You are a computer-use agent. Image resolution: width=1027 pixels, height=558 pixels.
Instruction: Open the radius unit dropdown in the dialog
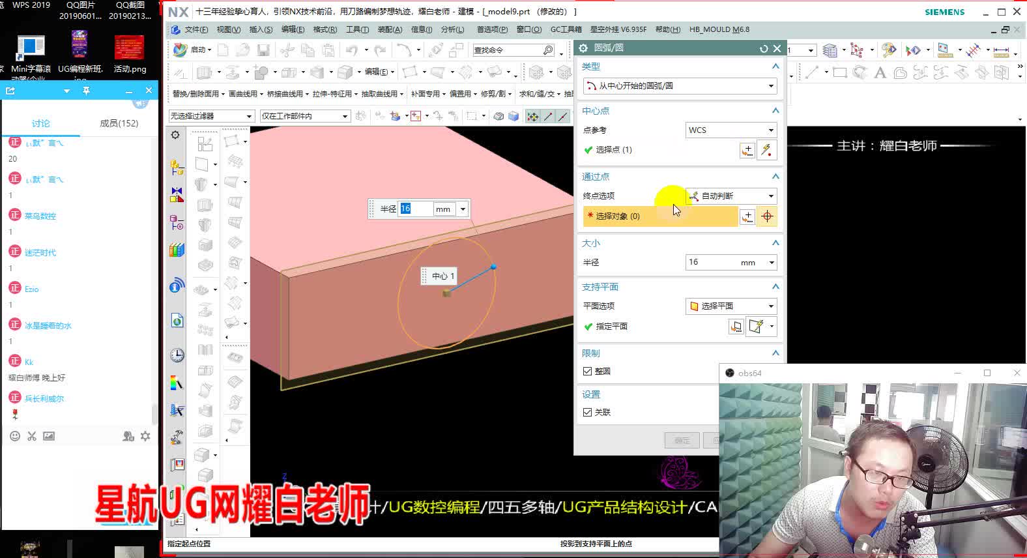(x=772, y=263)
